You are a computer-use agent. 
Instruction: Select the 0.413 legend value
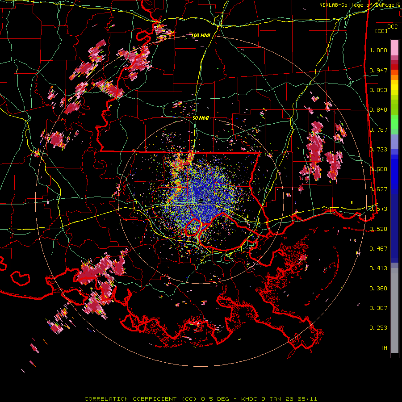click(x=378, y=268)
